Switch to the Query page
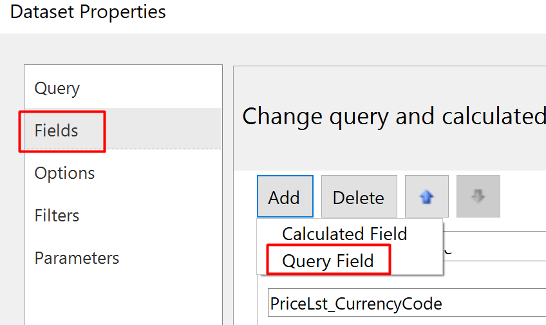Screen dimensions: 546x325 57,88
